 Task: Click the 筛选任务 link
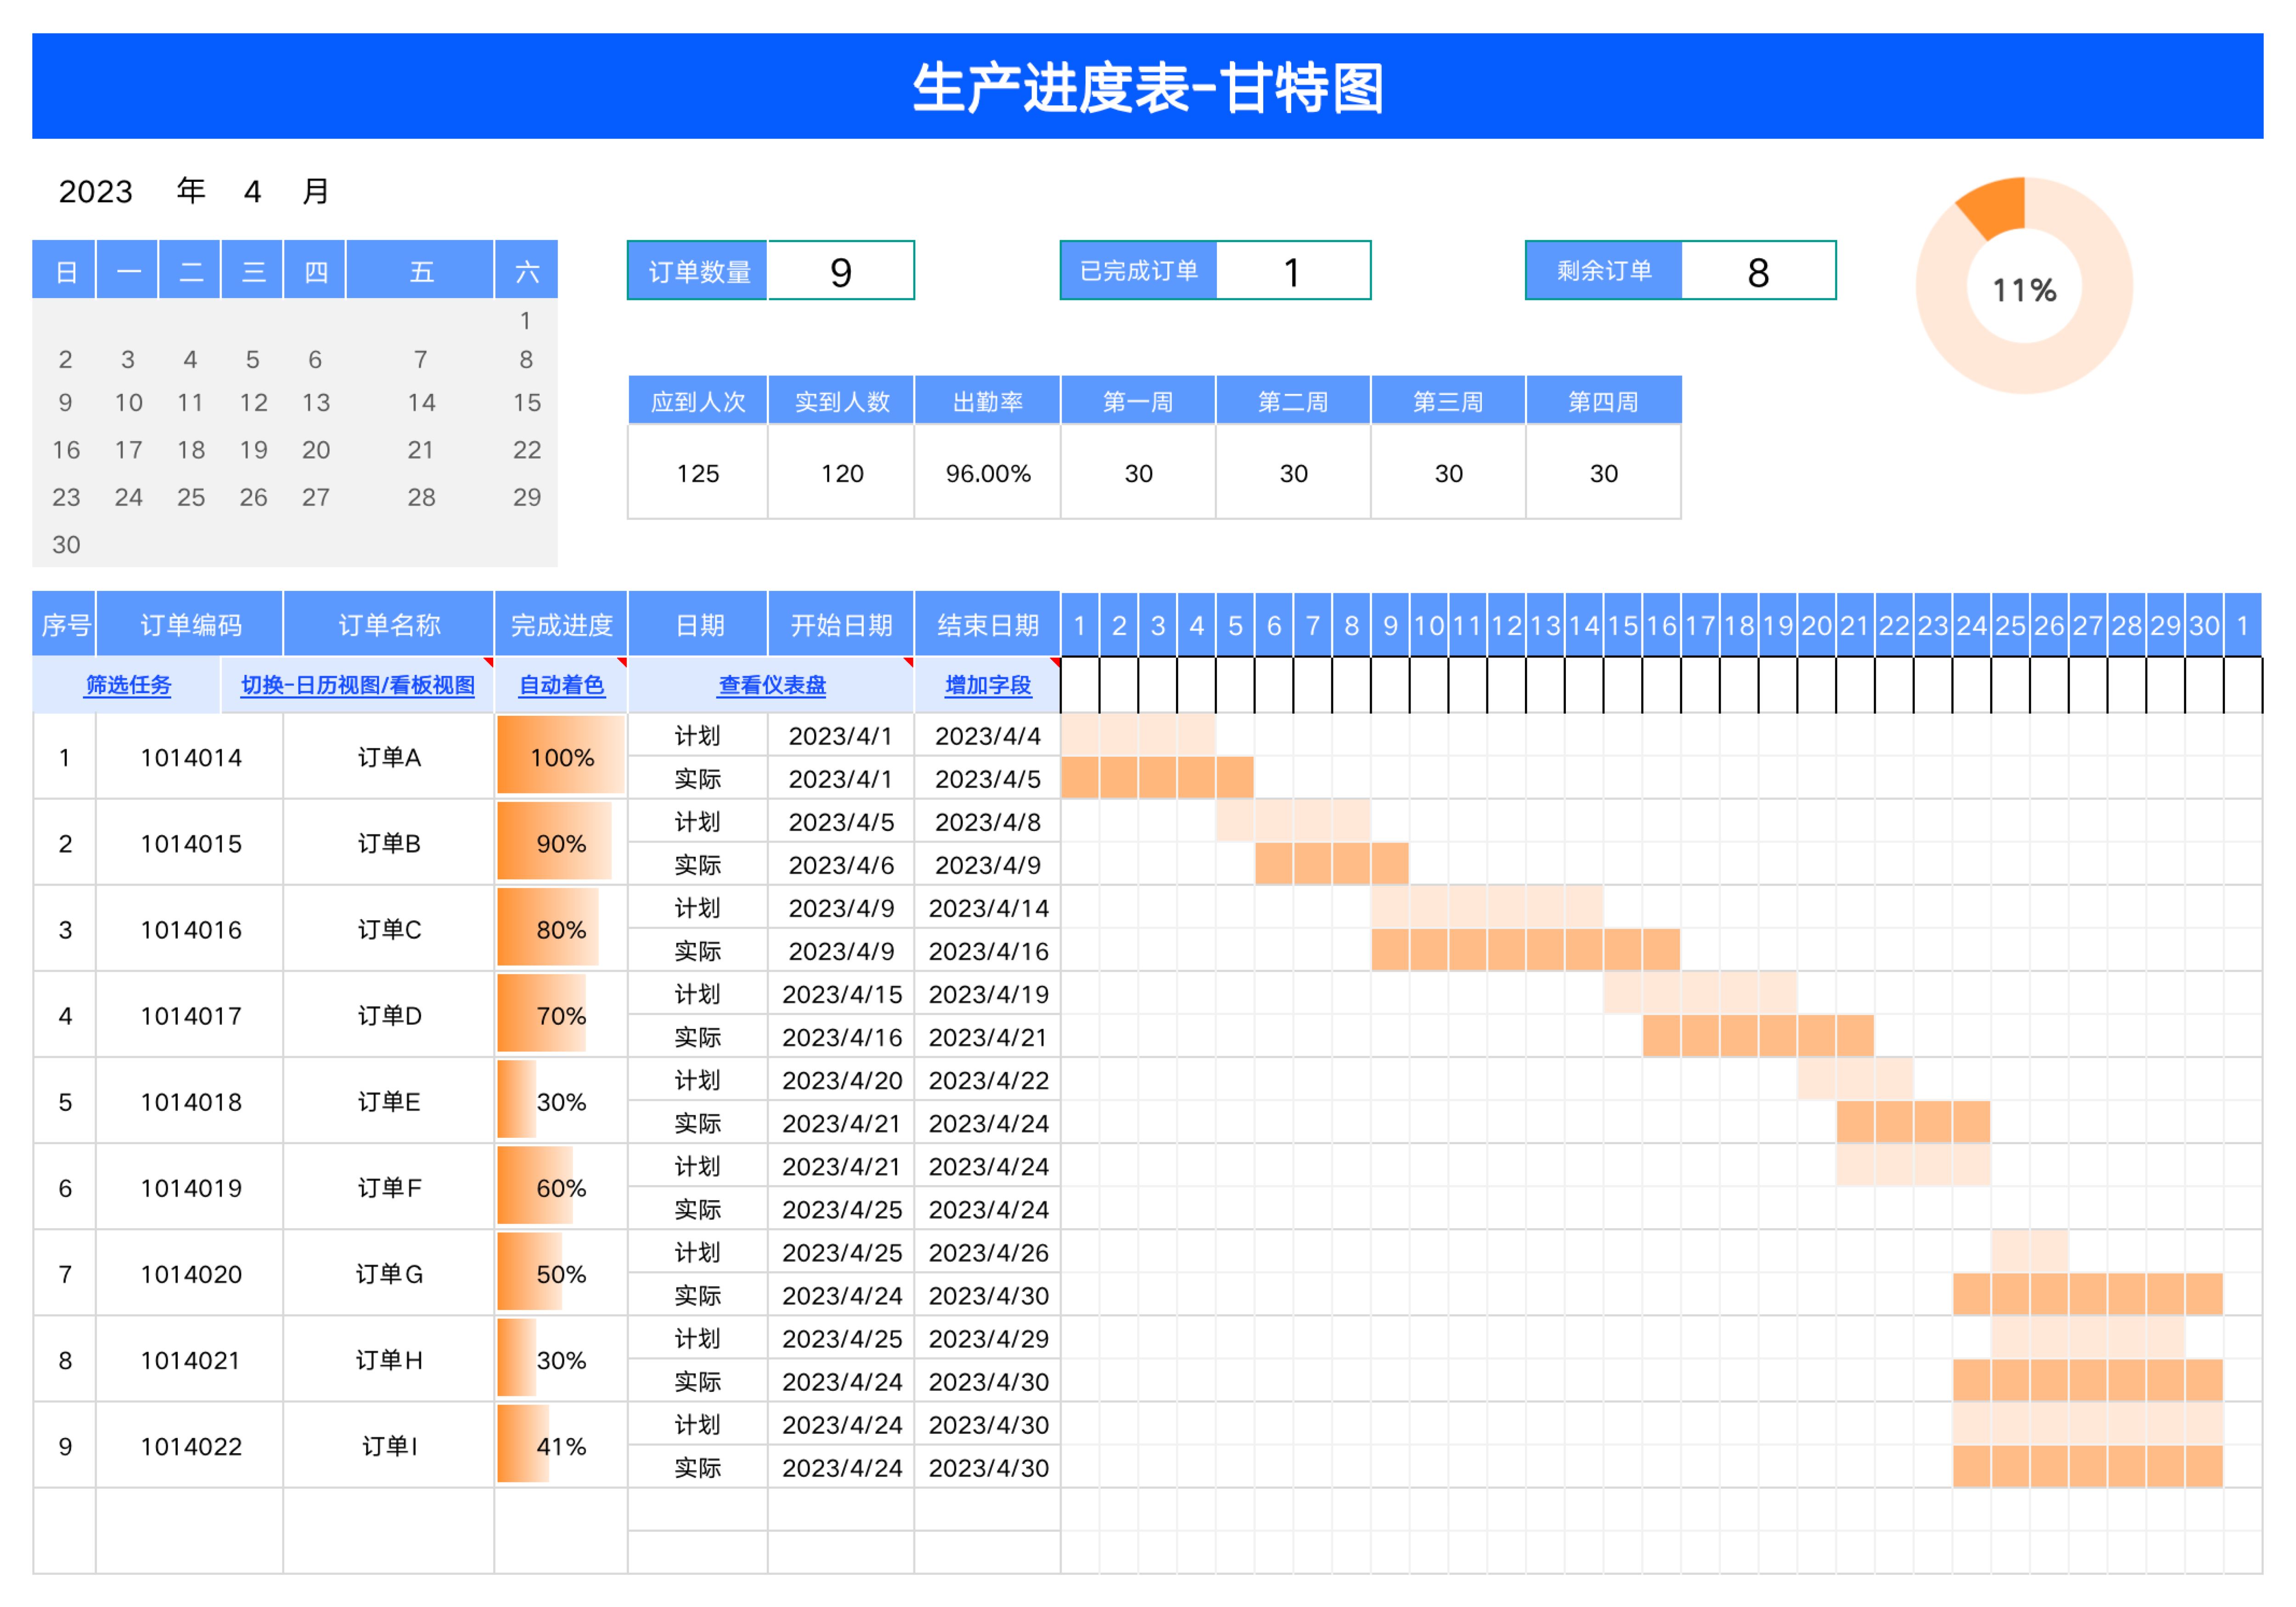point(128,685)
